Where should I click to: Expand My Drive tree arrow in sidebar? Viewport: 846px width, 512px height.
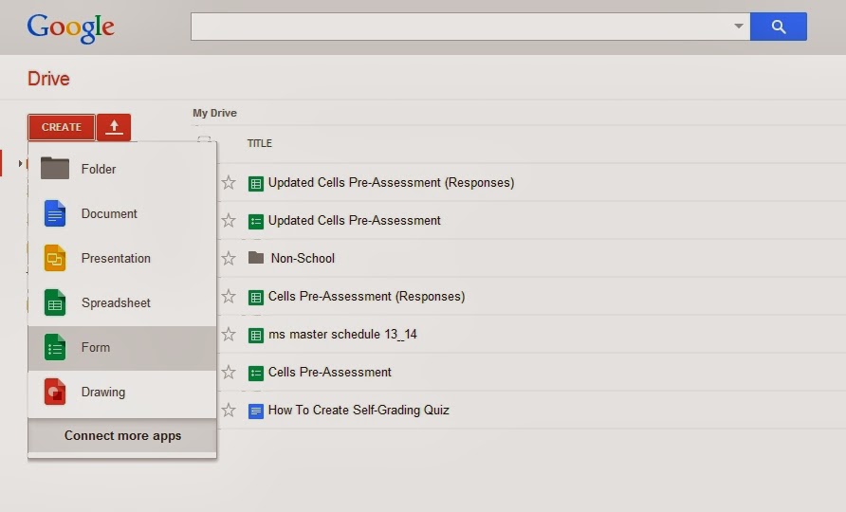(x=21, y=163)
